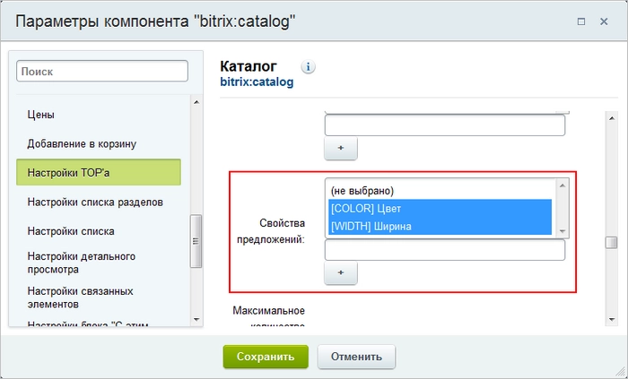
Task: Click the main panel scroll down arrow
Action: (x=612, y=320)
